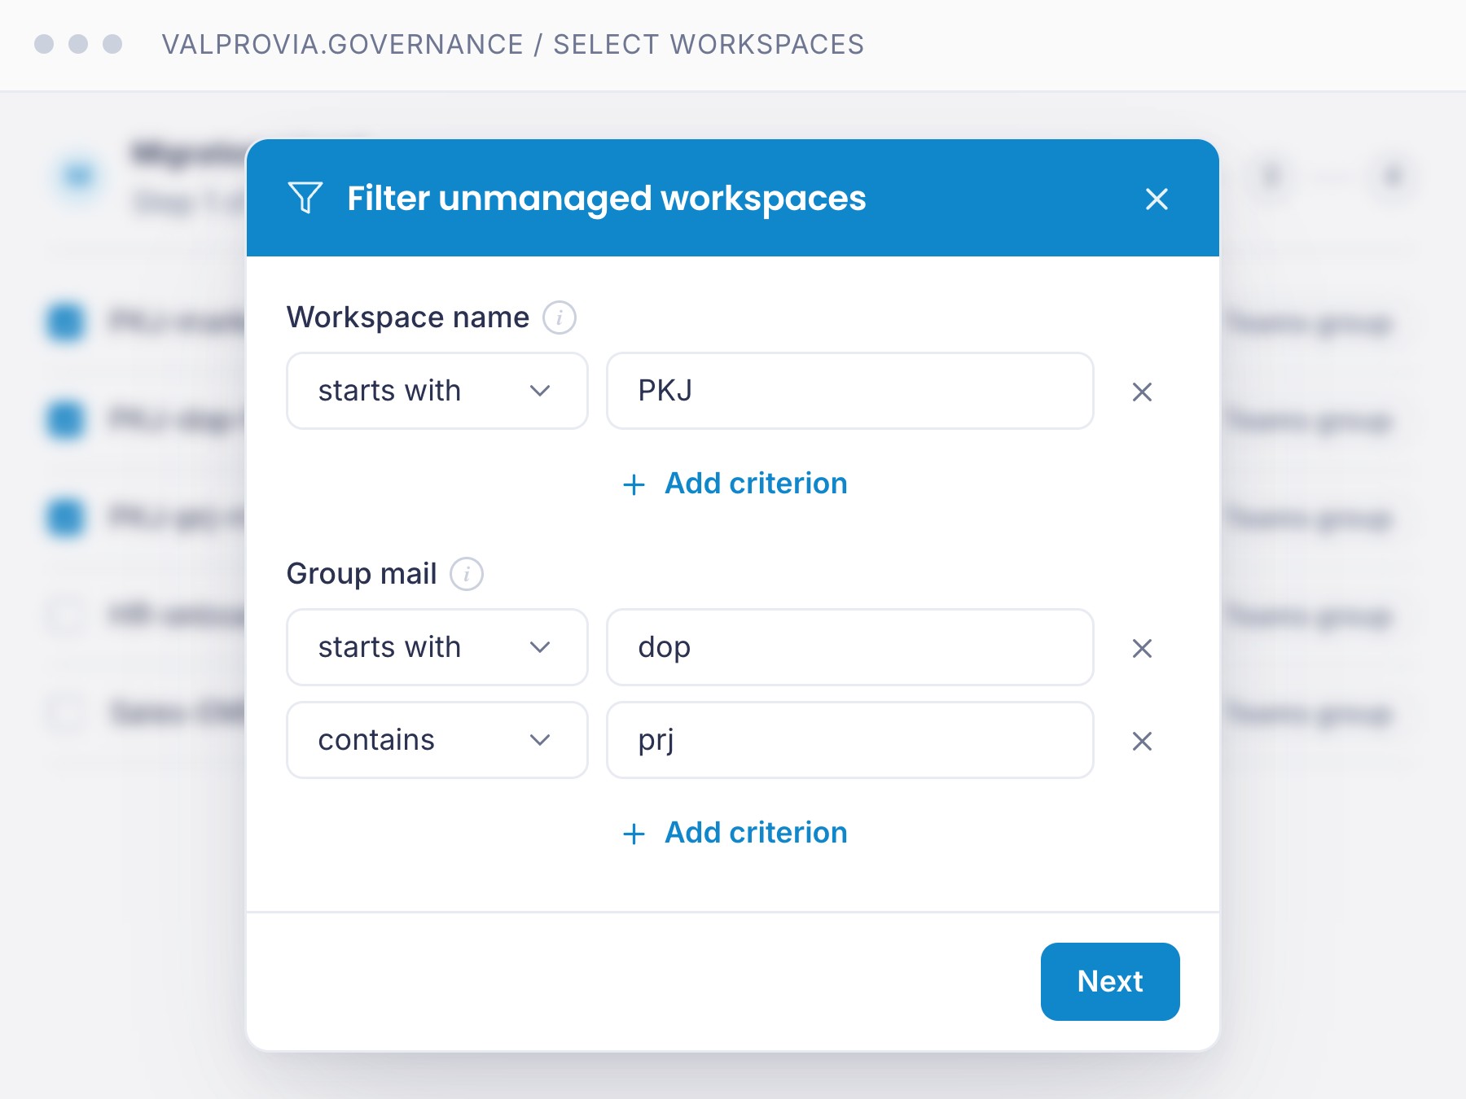Toggle the fourth unchecked workspace checkbox behind dialog
1466x1099 pixels.
[65, 615]
